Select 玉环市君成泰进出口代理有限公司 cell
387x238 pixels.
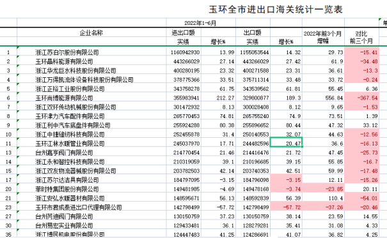(x=79, y=207)
